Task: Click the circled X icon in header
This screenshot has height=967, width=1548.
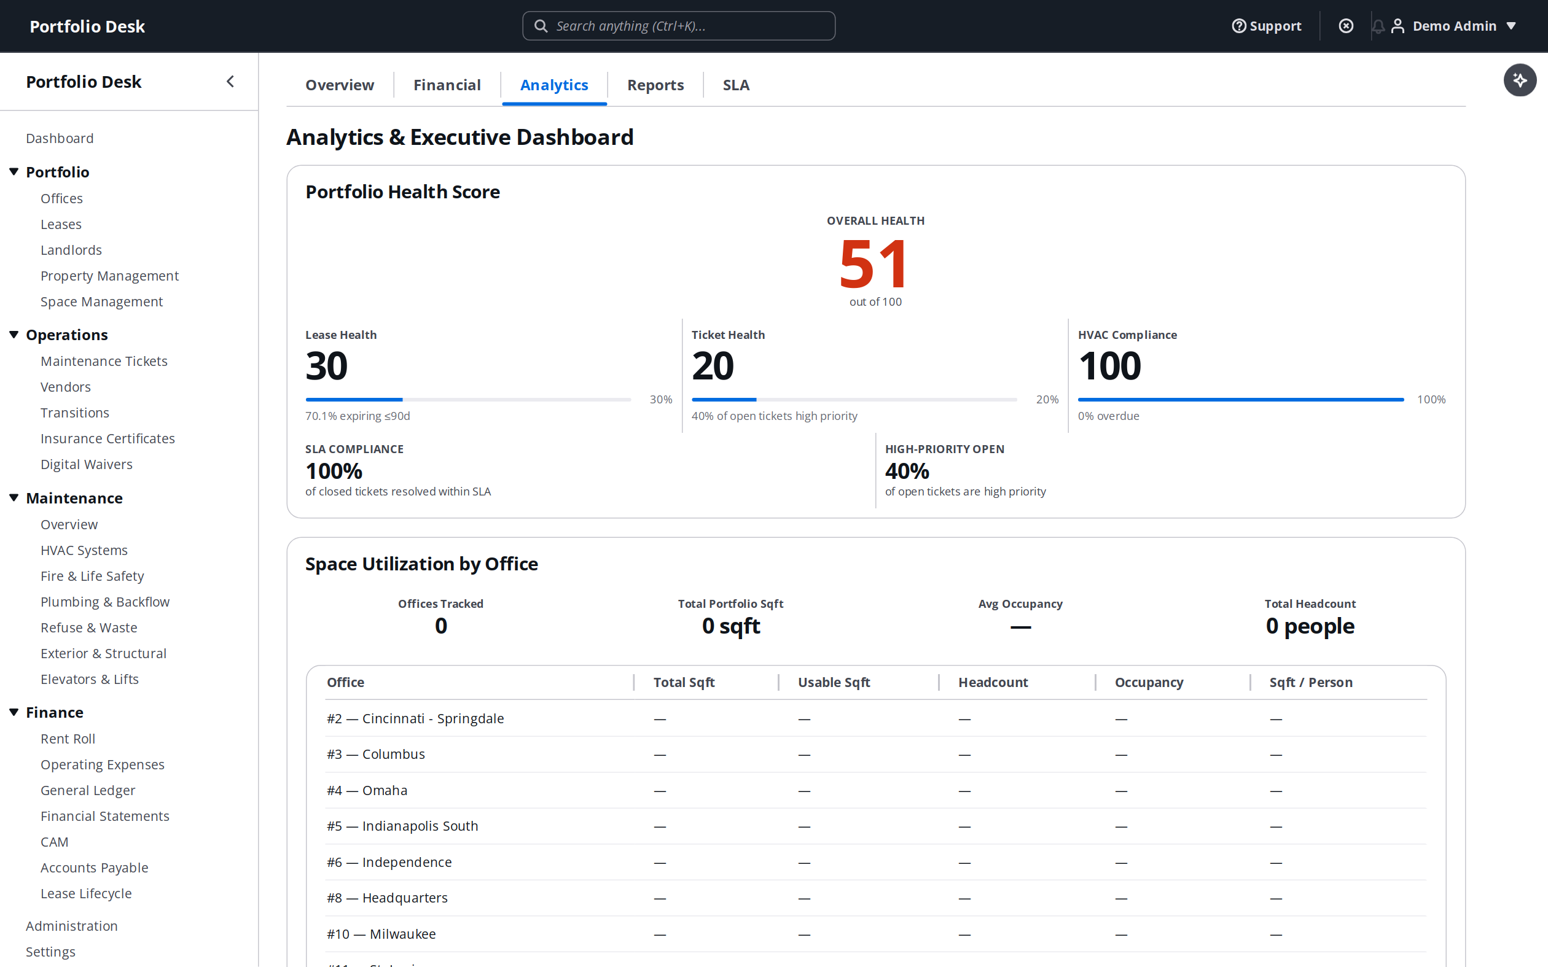Action: (x=1346, y=26)
